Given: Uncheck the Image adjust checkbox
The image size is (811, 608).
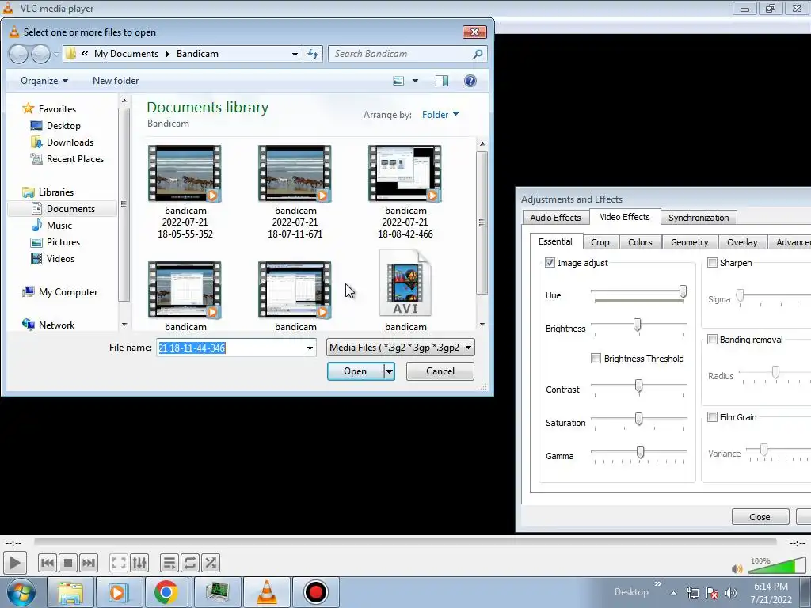Looking at the screenshot, I should click(x=550, y=263).
